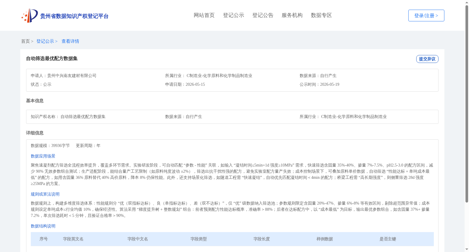Click the 是否主键 column header
The width and height of the screenshot is (469, 252).
point(388,239)
